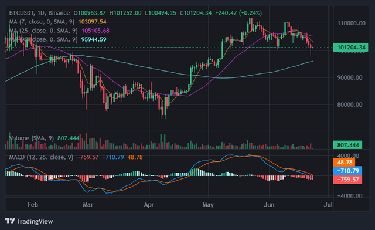Click the TradingView logo at bottom left
This screenshot has height=230, width=375.
[29, 221]
